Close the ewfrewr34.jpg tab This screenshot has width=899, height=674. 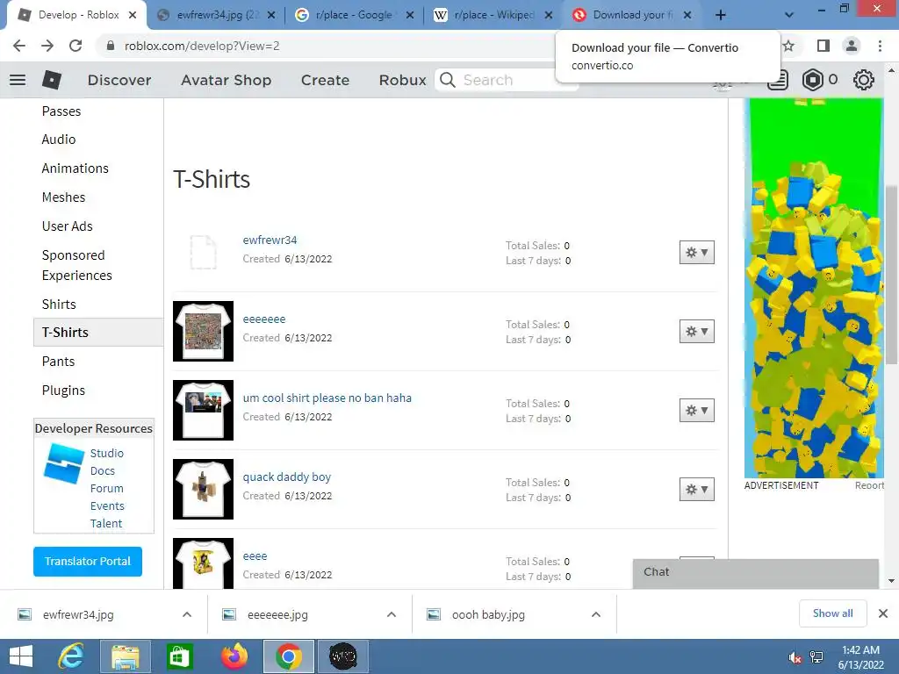pyautogui.click(x=272, y=16)
